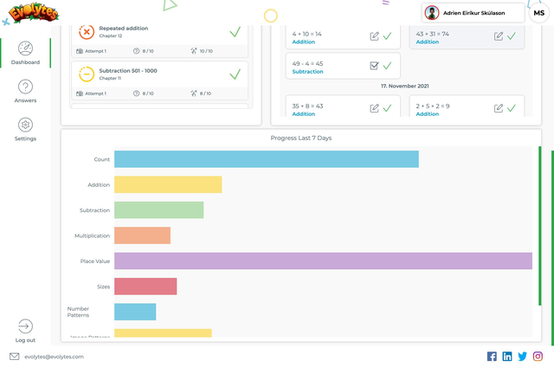This screenshot has width=554, height=367.
Task: Click the chart's green vertical scrollbar
Action: point(539,226)
